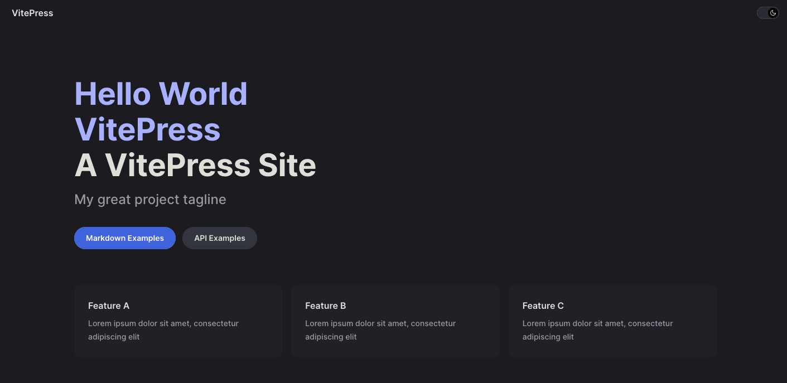Select the Feature C card
The image size is (787, 383).
[612, 321]
